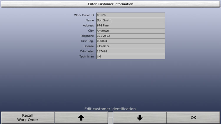Click the Enter Customer Information title bar
This screenshot has height=124, width=221.
point(111,4)
